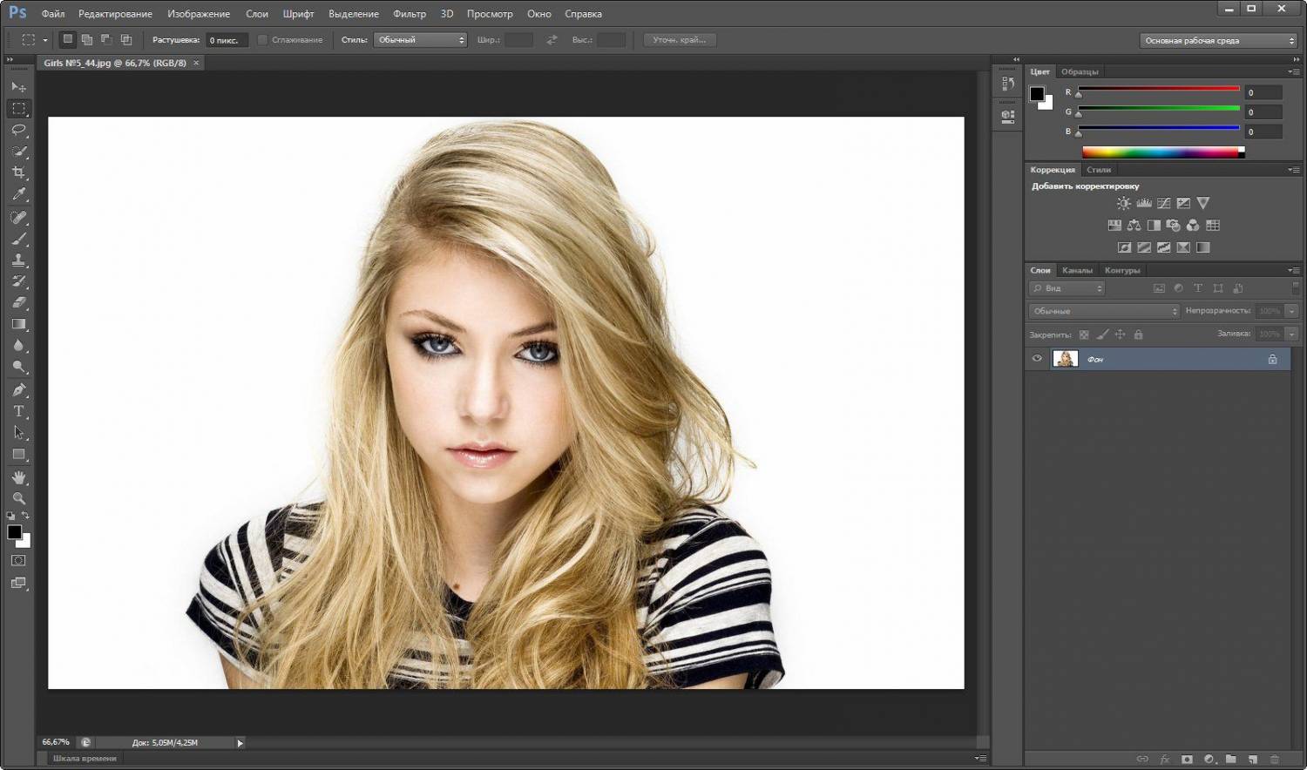Screen dimensions: 1307x770
Task: Hide the Фон layer with eye icon
Action: pyautogui.click(x=1037, y=359)
